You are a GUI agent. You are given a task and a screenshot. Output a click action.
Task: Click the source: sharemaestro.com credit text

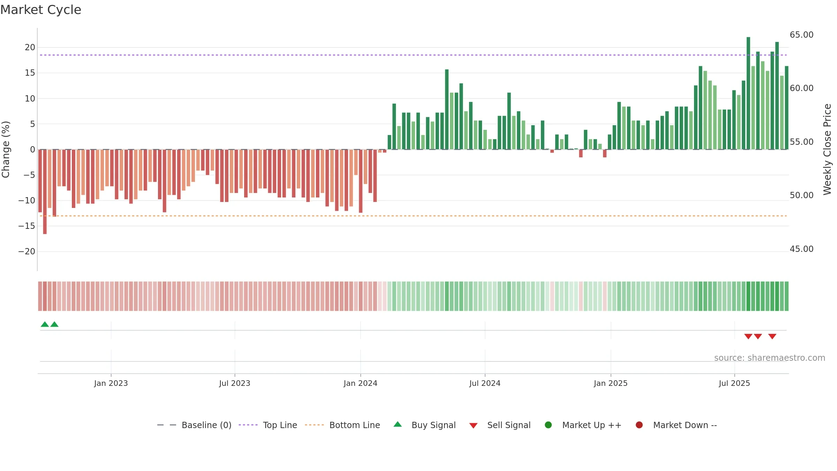pos(770,358)
